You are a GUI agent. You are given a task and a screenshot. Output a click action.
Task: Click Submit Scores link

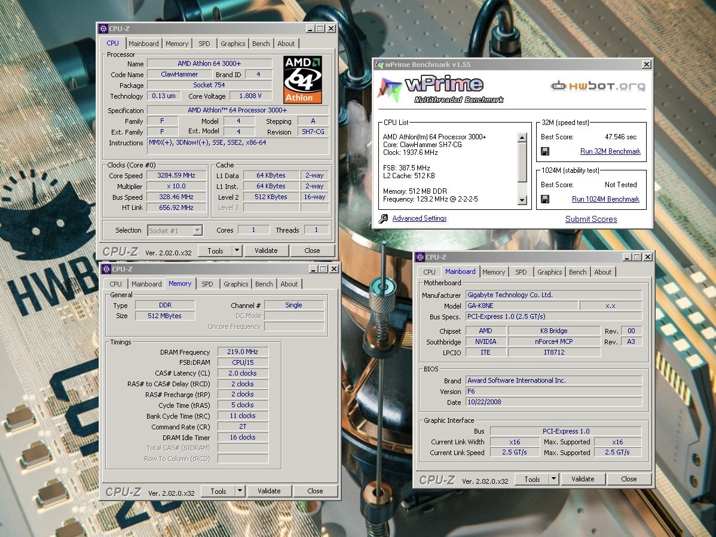(x=591, y=219)
